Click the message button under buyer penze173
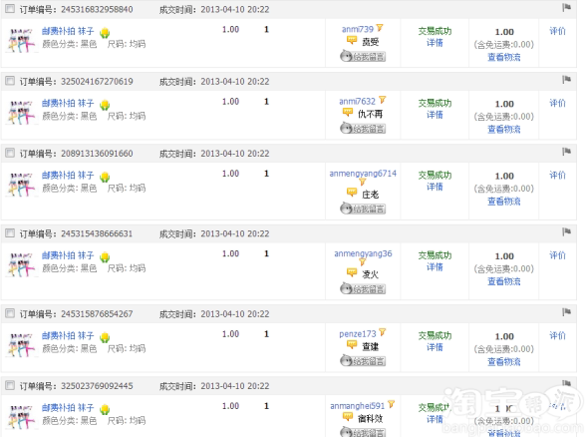Image resolution: width=588 pixels, height=437 pixels. [x=363, y=361]
